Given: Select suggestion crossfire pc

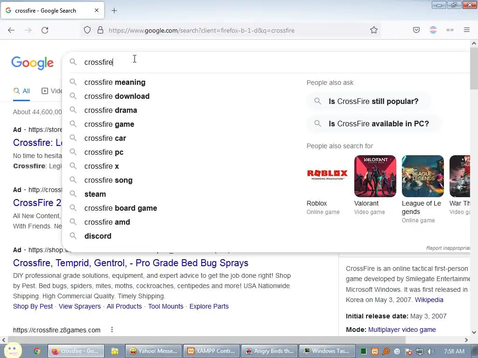Looking at the screenshot, I should click(x=104, y=152).
